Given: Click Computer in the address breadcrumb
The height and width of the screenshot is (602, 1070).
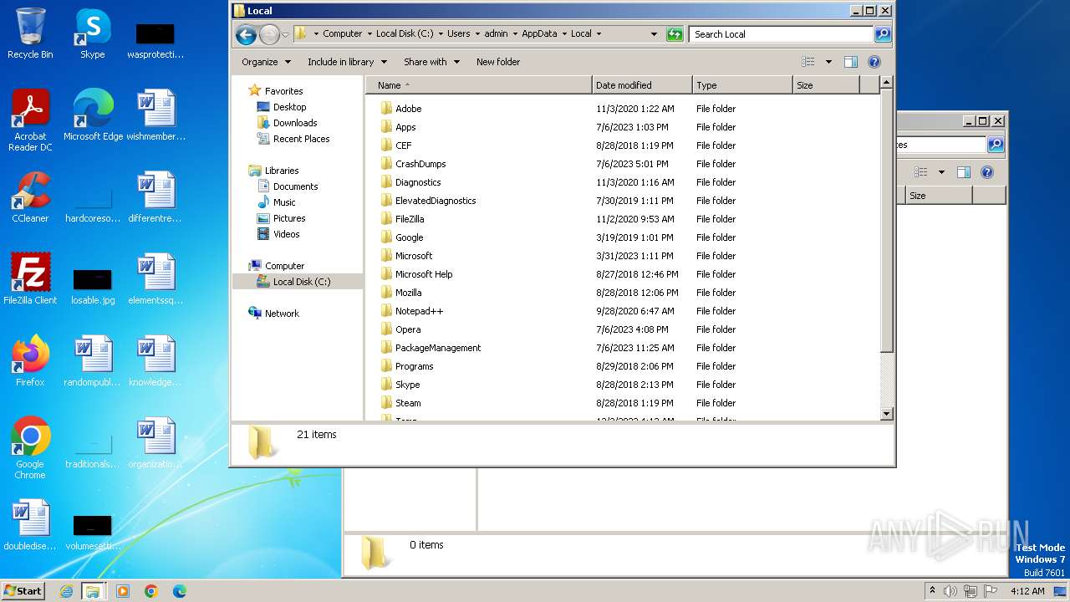Looking at the screenshot, I should (x=343, y=34).
